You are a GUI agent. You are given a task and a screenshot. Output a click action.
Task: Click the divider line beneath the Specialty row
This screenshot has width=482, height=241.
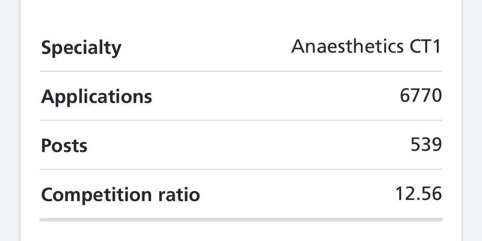coord(241,71)
